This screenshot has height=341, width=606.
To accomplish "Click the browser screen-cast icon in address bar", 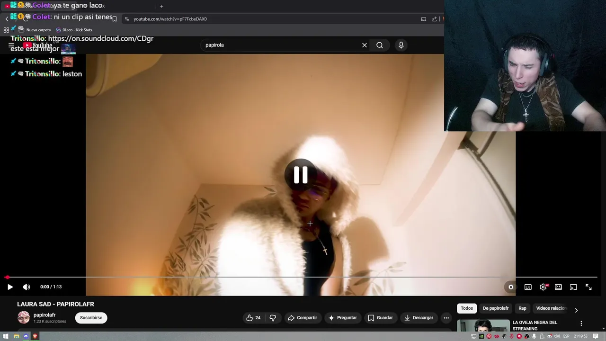I will pyautogui.click(x=423, y=19).
